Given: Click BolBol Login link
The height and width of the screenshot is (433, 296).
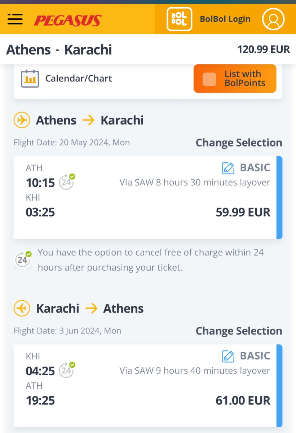Looking at the screenshot, I should point(225,19).
